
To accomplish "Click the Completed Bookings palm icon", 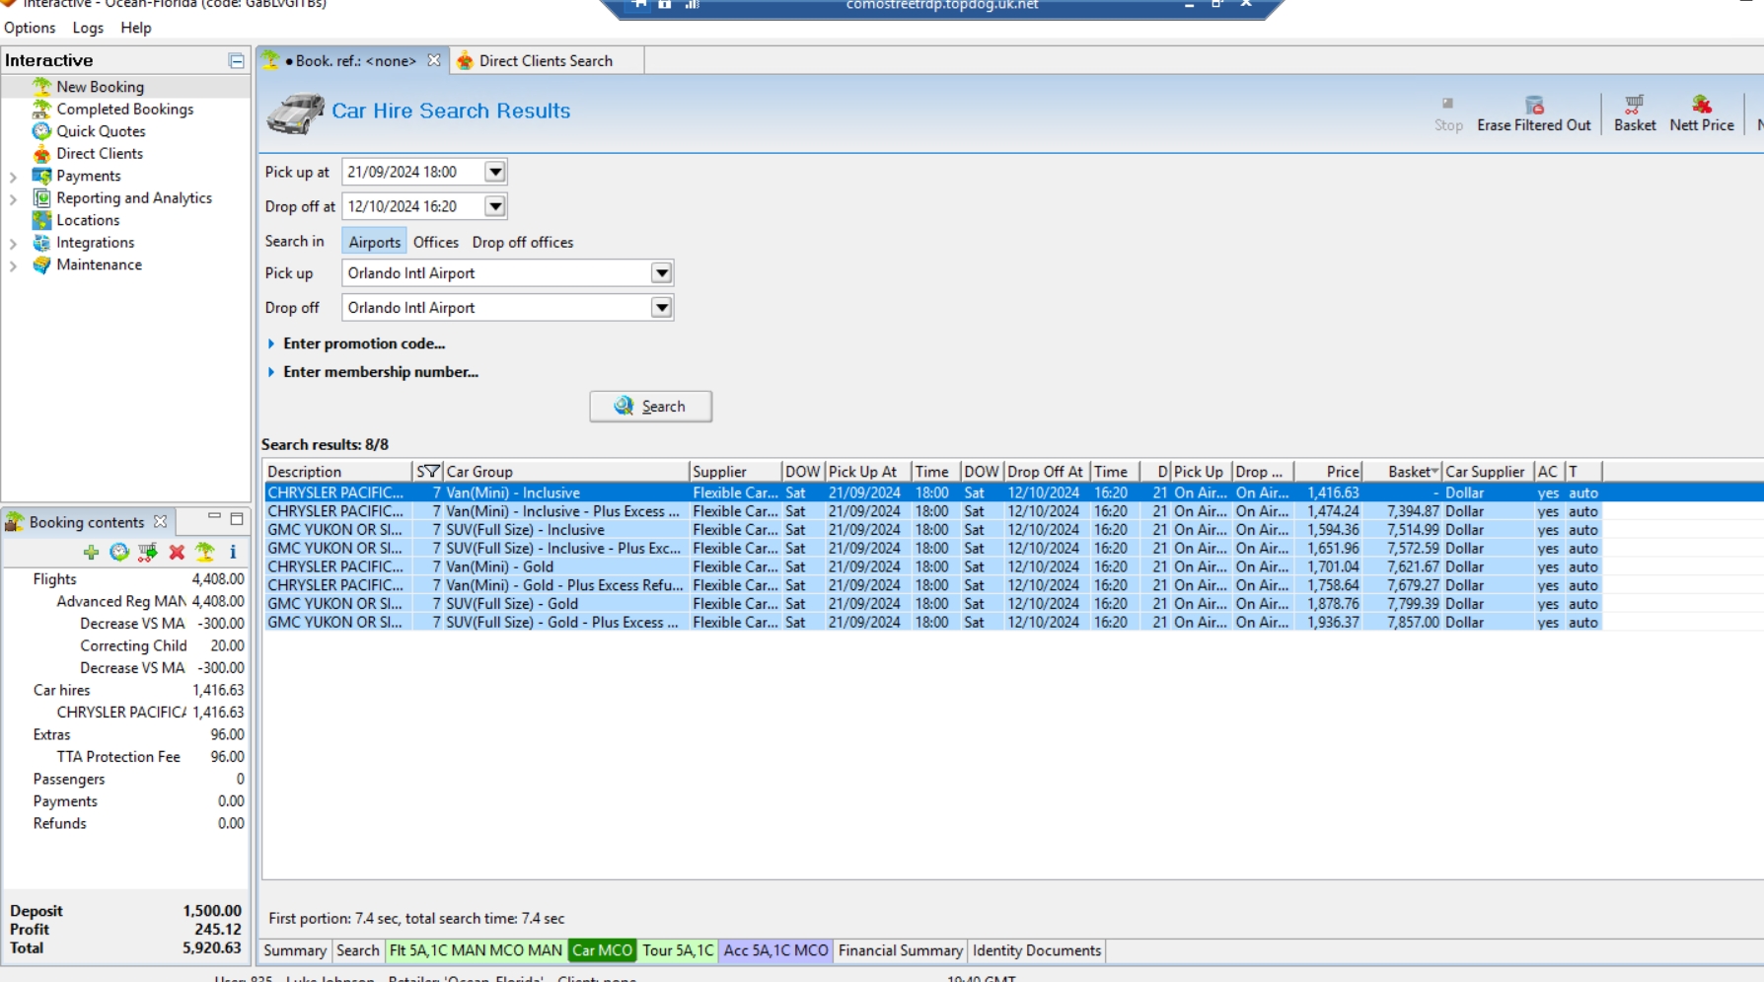I will [41, 110].
